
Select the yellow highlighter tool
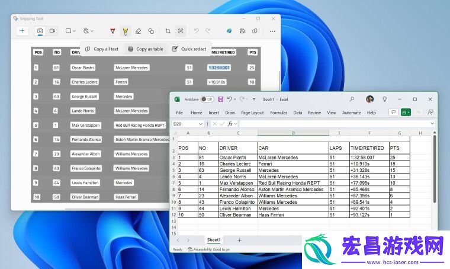point(125,31)
